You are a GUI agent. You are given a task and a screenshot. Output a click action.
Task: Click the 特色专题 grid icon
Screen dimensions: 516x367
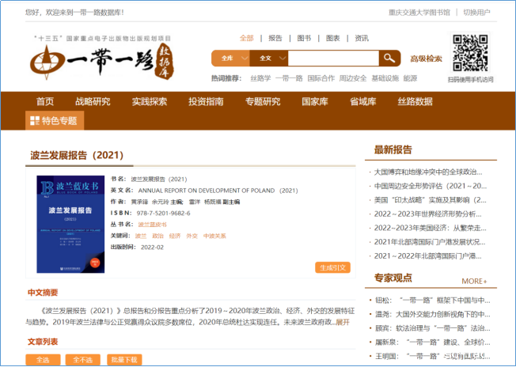[x=34, y=121]
